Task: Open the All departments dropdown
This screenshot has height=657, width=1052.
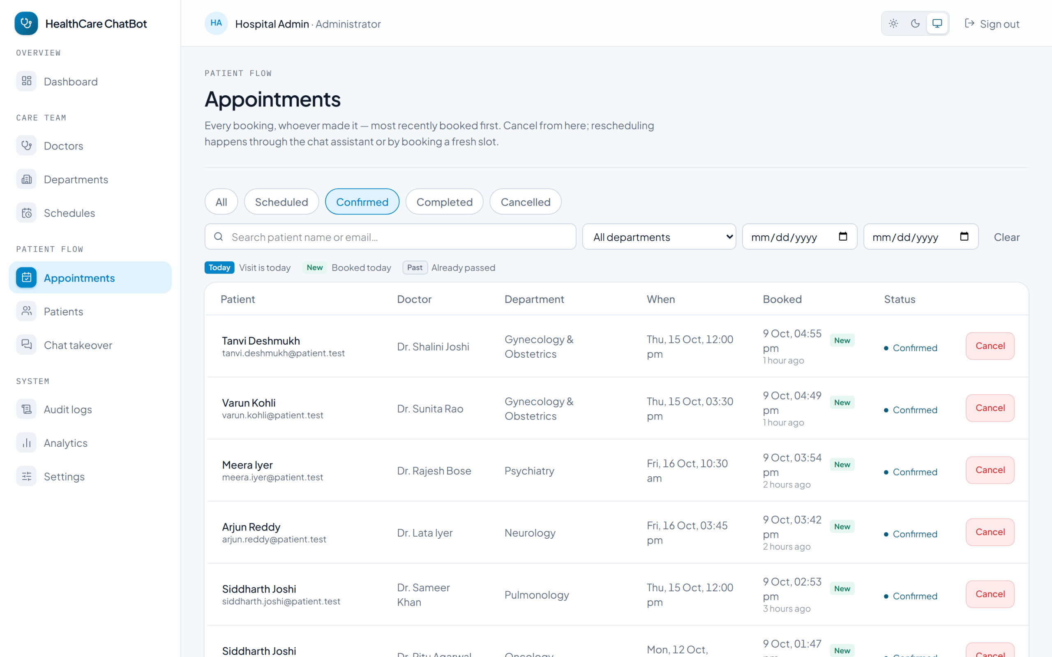Action: (x=659, y=237)
